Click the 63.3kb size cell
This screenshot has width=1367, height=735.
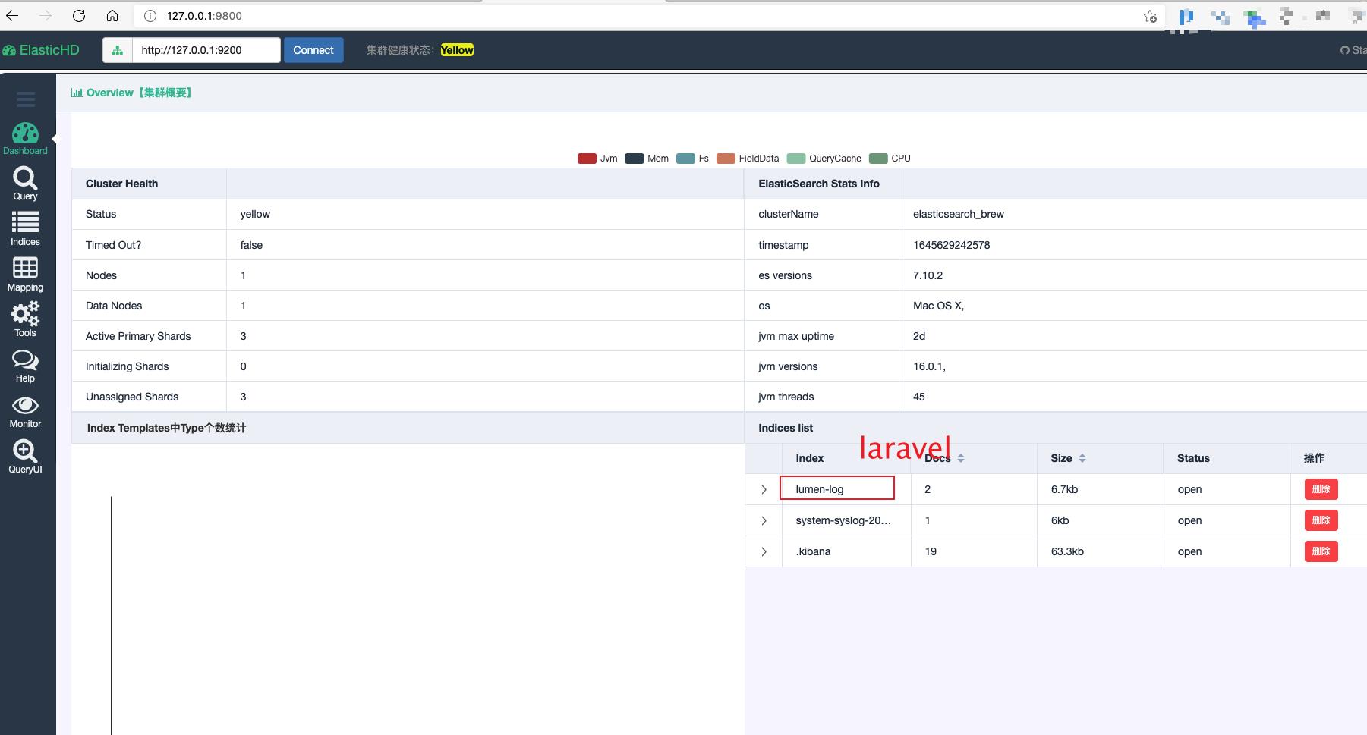pos(1067,551)
